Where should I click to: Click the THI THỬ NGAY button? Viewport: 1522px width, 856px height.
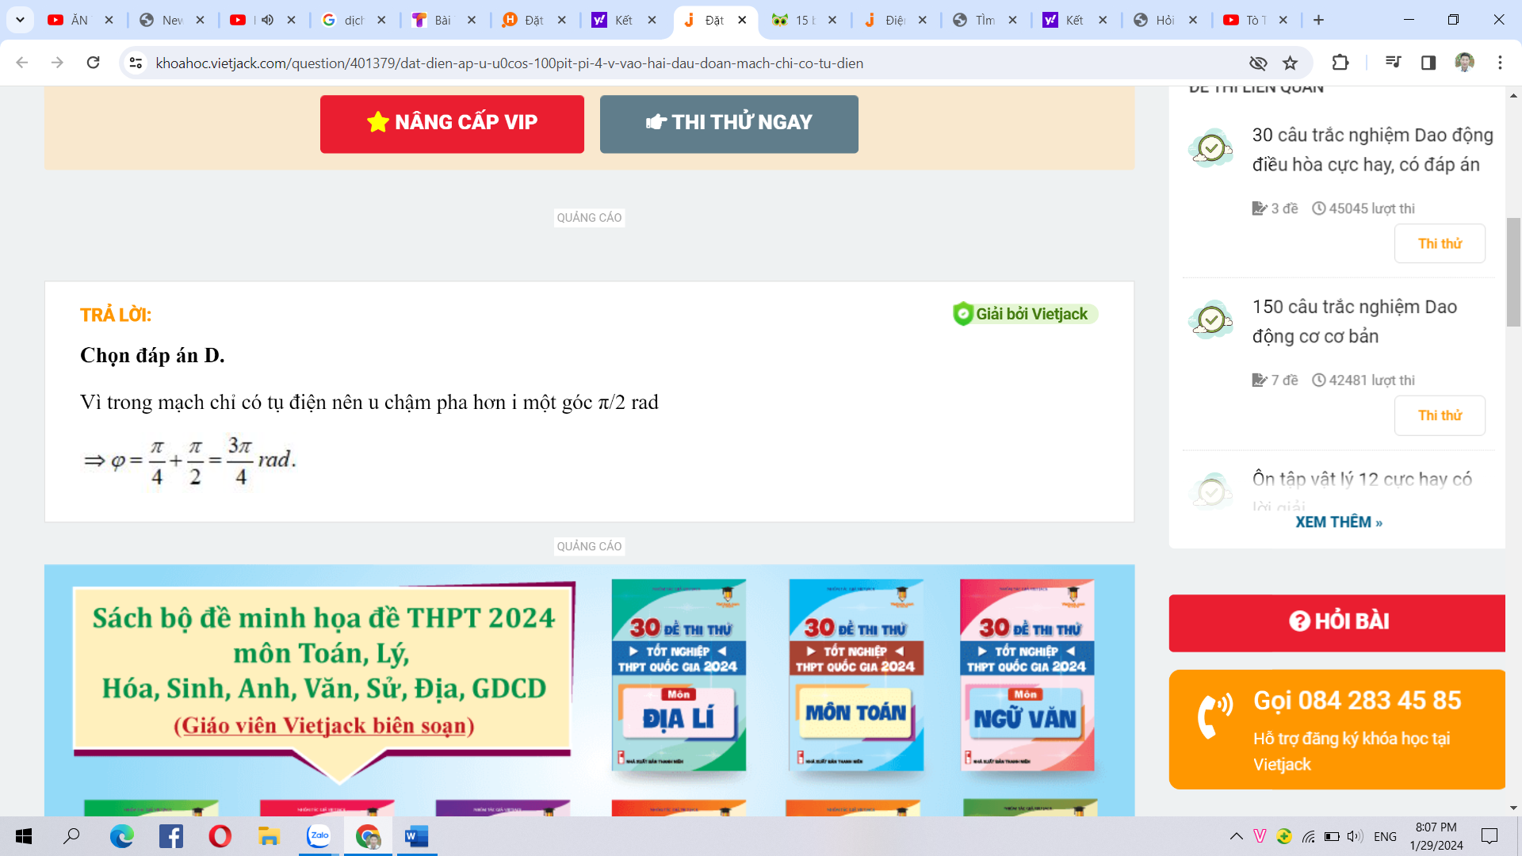pos(728,124)
